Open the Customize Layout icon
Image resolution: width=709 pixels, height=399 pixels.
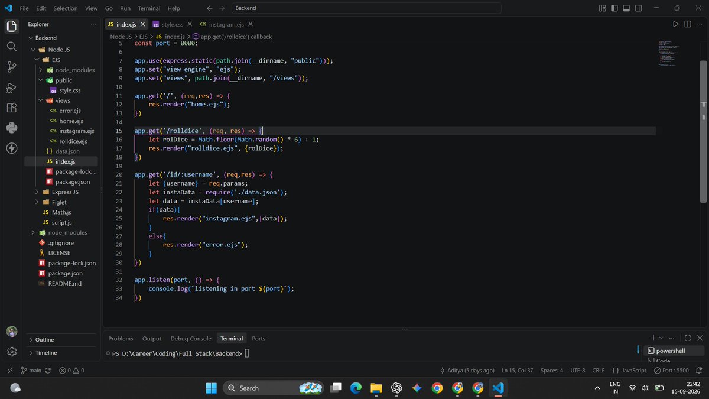pyautogui.click(x=602, y=8)
